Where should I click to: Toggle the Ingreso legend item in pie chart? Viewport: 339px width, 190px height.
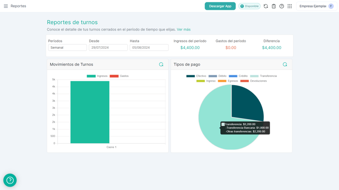pos(206,81)
